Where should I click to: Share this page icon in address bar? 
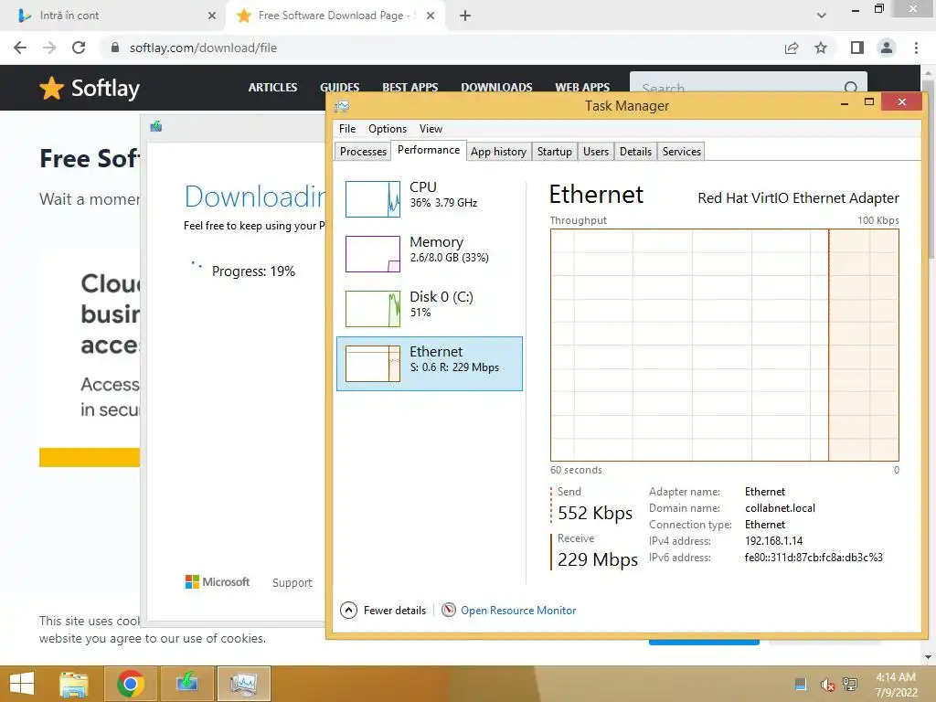792,48
